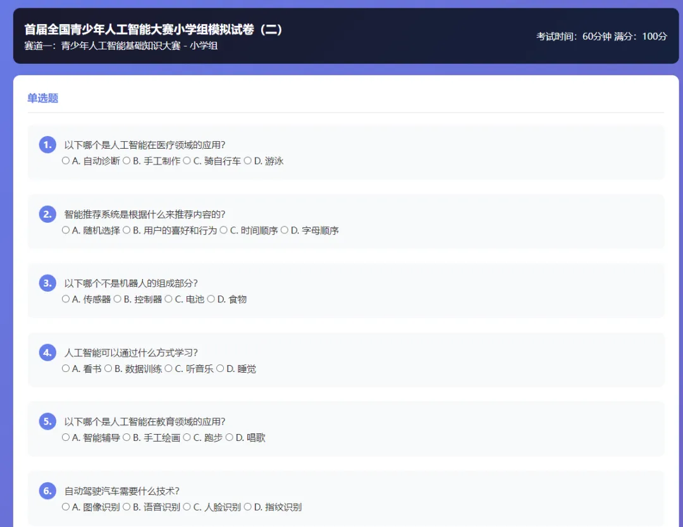The image size is (683, 527).
Task: Click the 单选题 section label
Action: pos(42,98)
